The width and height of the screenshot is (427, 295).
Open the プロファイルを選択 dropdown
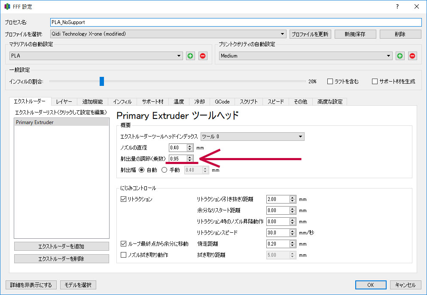(168, 34)
